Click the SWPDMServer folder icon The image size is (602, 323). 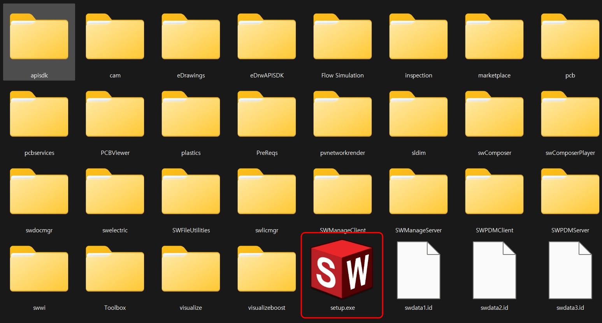[570, 191]
